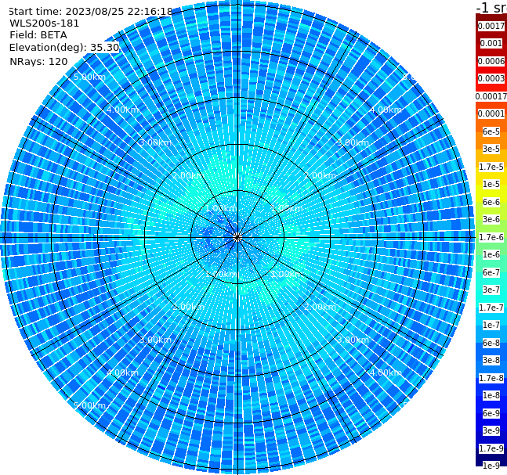Click the upper-left 5.00km range ring label

[x=89, y=77]
